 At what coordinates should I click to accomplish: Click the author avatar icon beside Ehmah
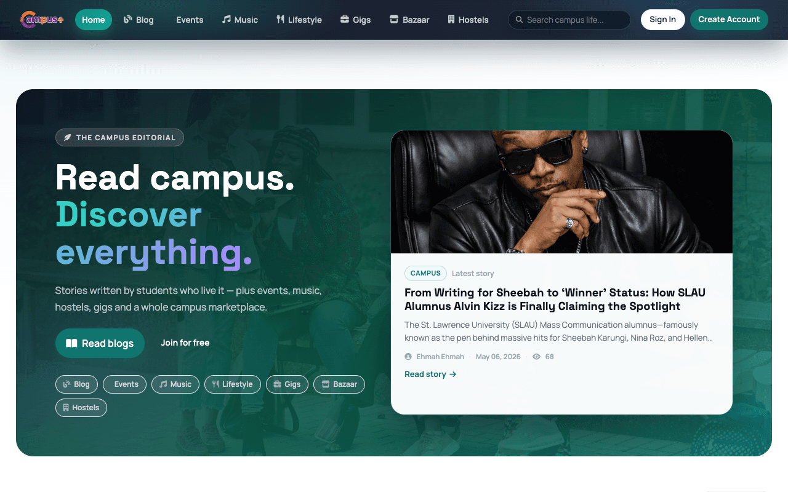tap(408, 357)
